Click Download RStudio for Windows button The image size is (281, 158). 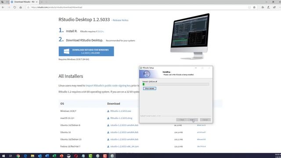(x=86, y=51)
